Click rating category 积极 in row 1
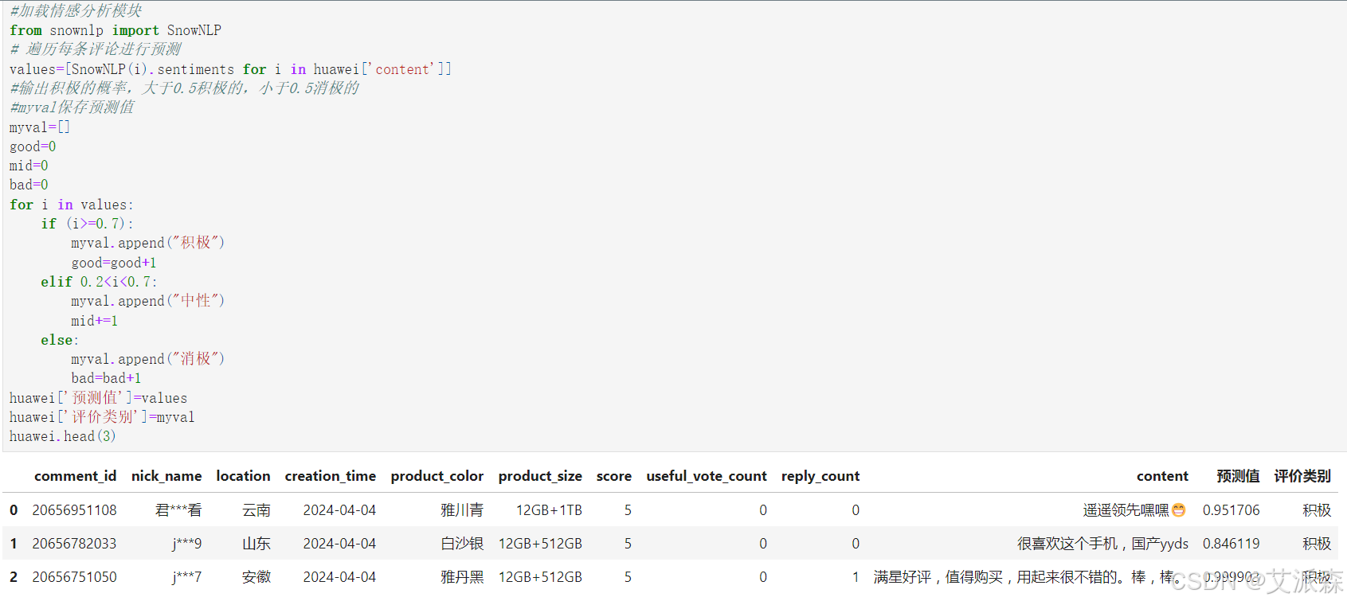This screenshot has height=605, width=1347. click(x=1317, y=544)
